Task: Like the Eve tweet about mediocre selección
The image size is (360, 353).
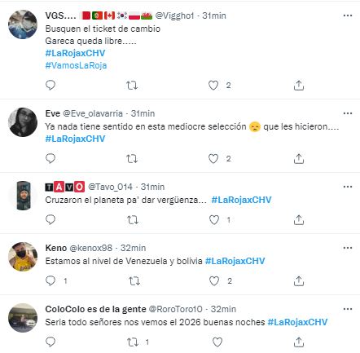Action: (213, 159)
